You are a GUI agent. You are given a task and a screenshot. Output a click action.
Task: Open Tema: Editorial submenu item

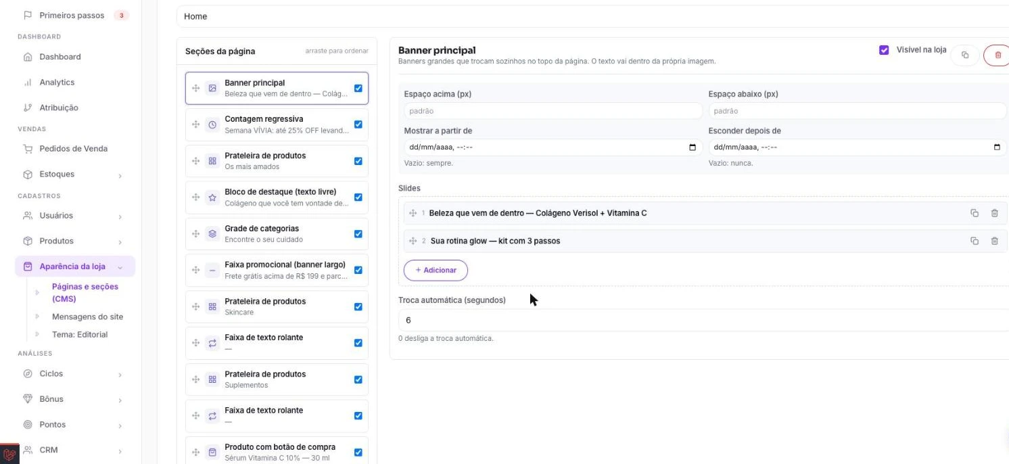pos(80,334)
